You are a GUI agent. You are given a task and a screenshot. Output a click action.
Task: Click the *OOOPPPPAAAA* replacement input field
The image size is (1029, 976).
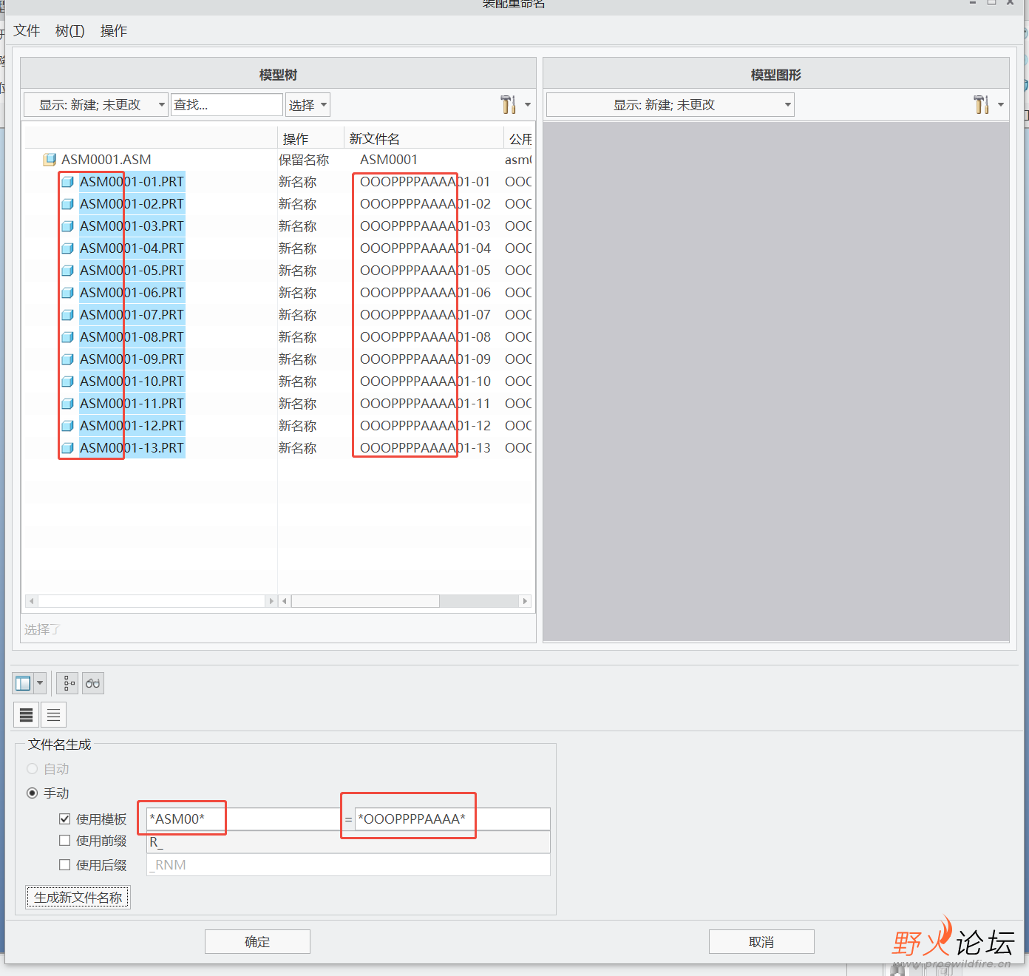(x=452, y=819)
